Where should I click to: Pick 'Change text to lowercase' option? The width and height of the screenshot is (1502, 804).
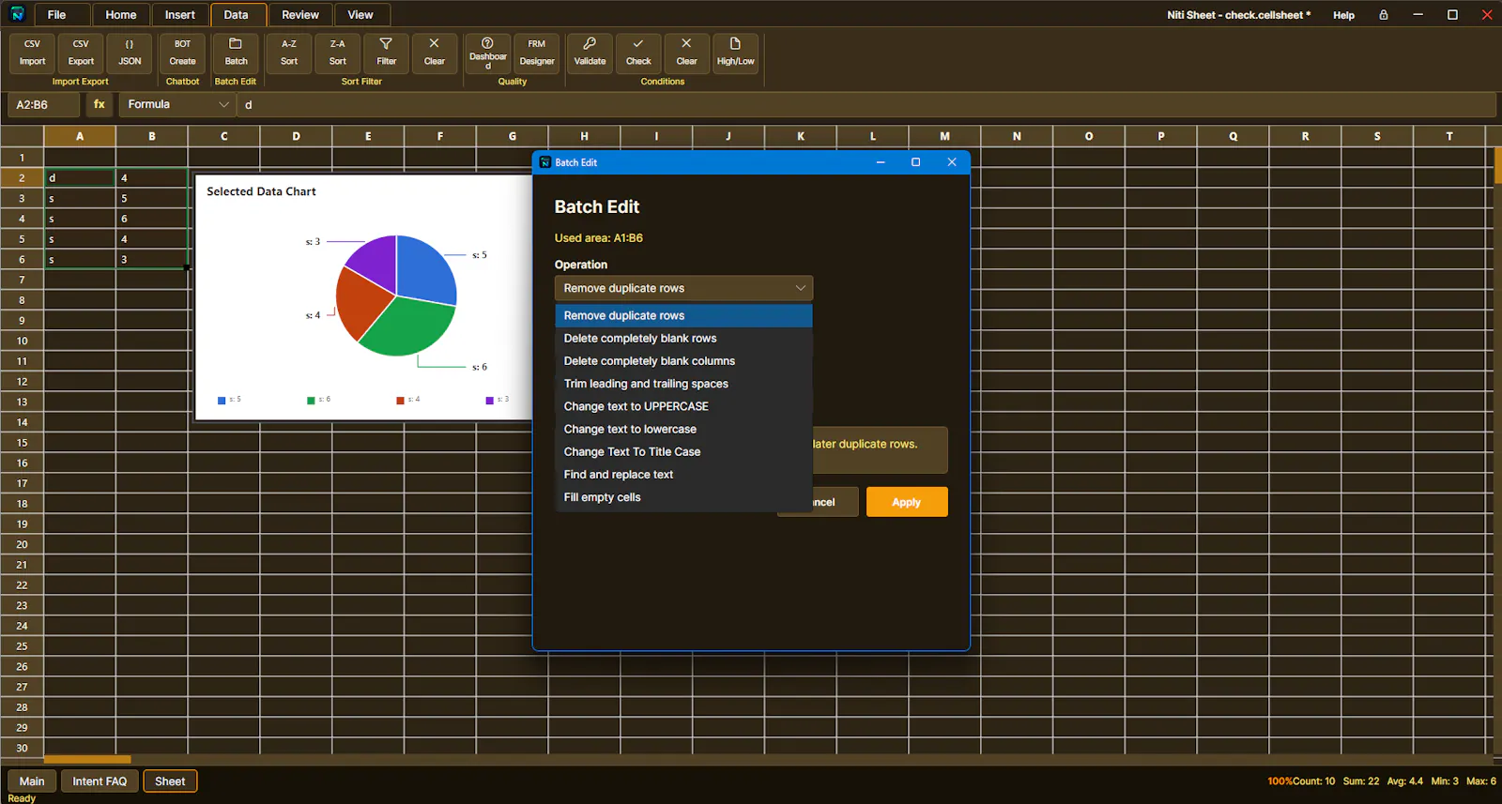click(x=683, y=429)
